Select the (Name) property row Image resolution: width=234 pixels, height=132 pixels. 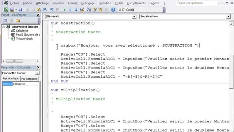[x=7, y=84]
